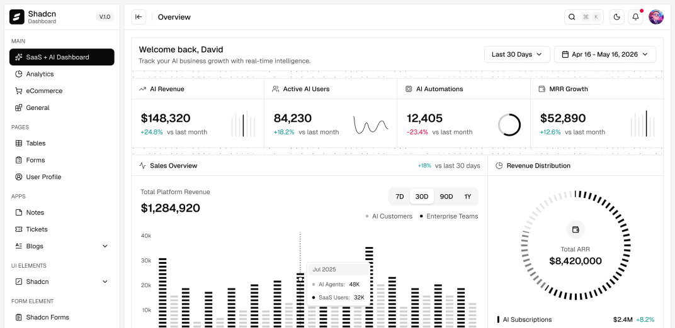Click the eCommerce shopping cart icon
The image size is (675, 328).
click(x=18, y=91)
